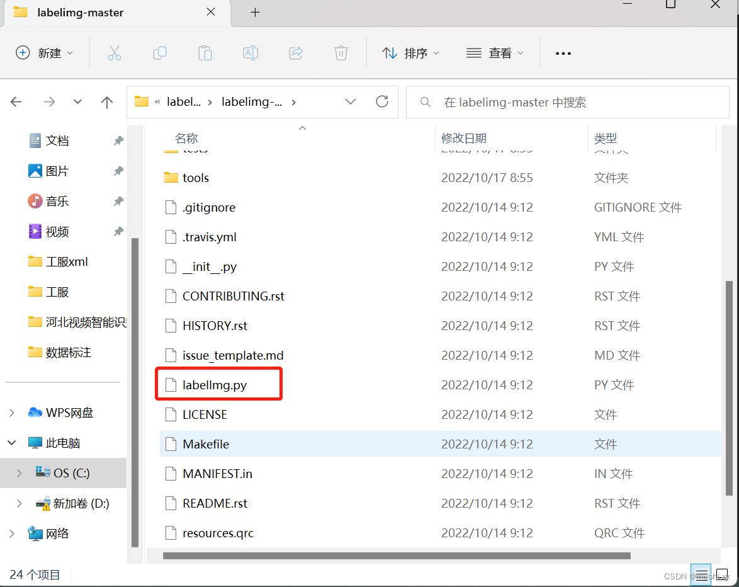
Task: Click the Delete trash icon
Action: click(341, 54)
